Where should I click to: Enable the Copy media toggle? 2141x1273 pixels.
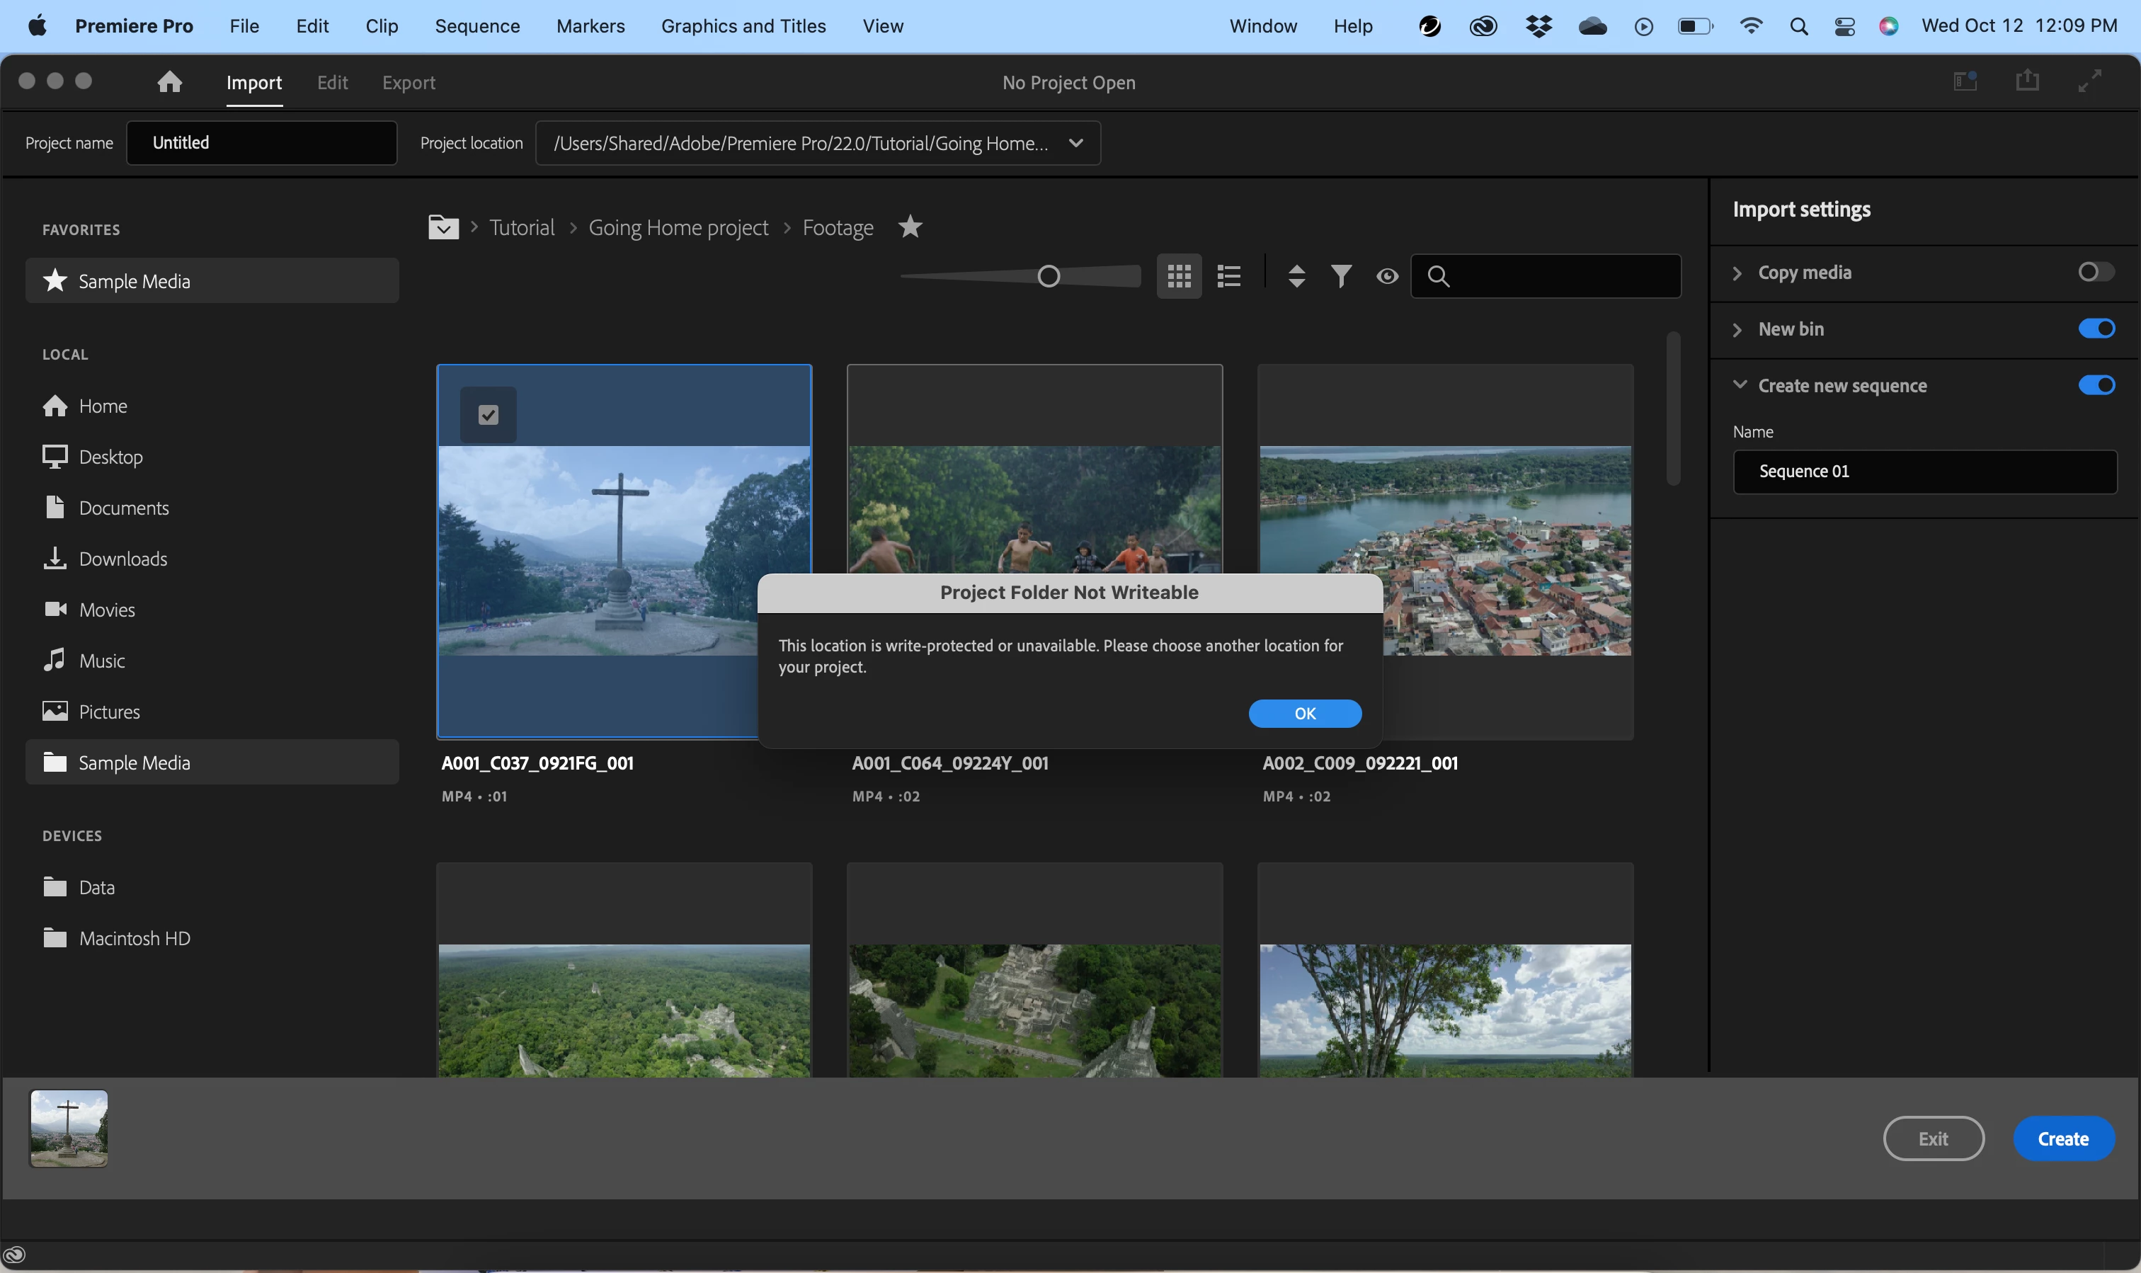[x=2095, y=273]
